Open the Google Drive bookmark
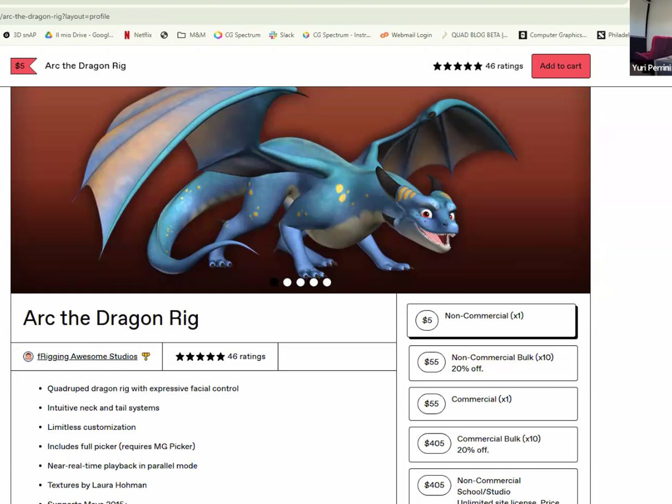672x504 pixels. click(79, 35)
